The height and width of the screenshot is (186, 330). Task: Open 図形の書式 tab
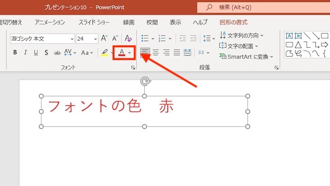coord(234,22)
